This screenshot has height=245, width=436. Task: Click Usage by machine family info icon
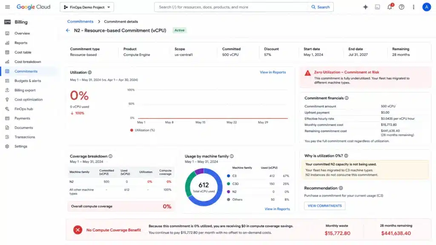[232, 157]
